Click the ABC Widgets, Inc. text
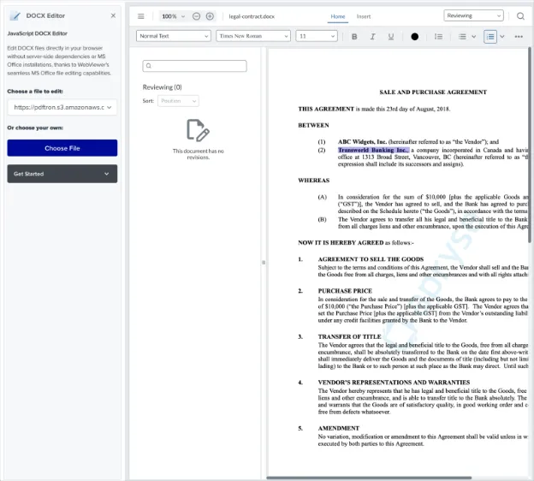The width and height of the screenshot is (534, 481). pyautogui.click(x=362, y=141)
